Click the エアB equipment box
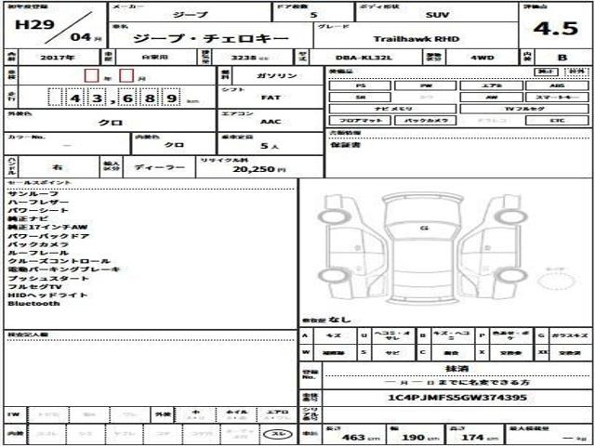Screen dimensions: 595x446 click(x=492, y=85)
